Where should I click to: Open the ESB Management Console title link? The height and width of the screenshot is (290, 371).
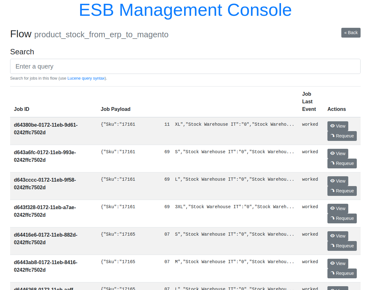coord(185,10)
